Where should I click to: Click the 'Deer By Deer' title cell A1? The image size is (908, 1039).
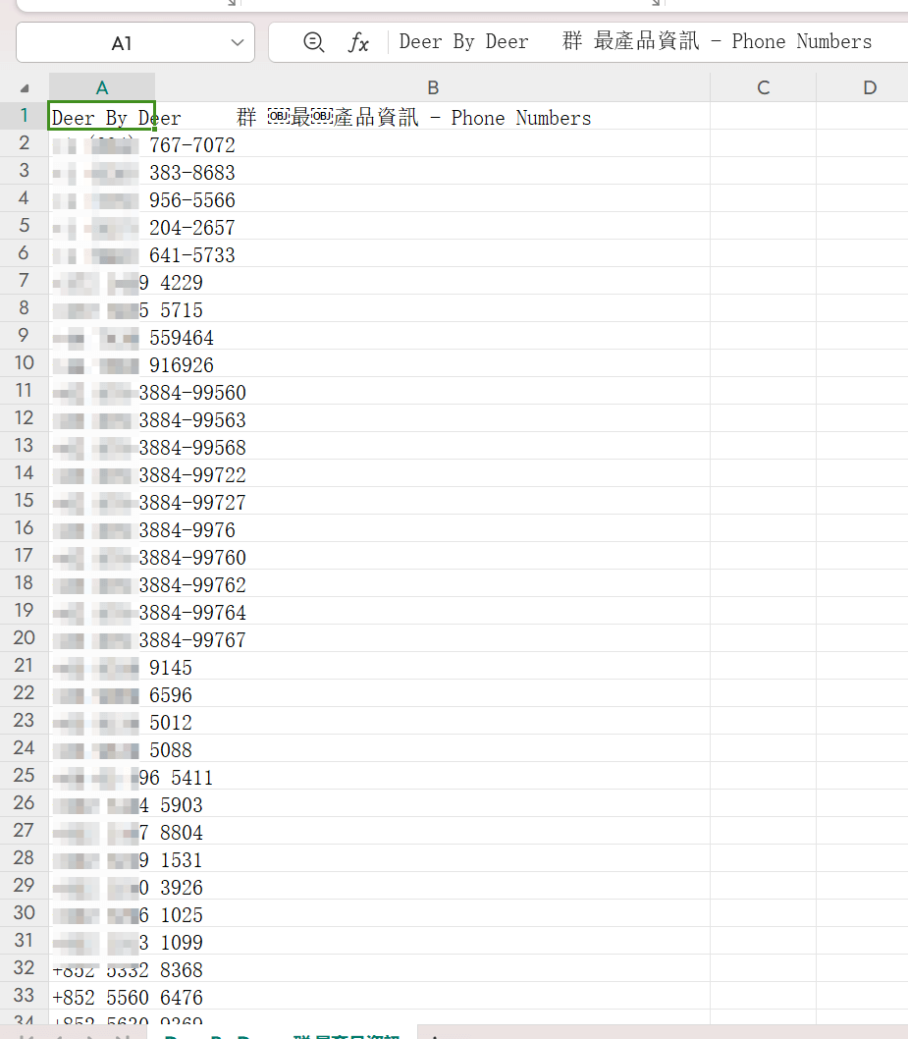click(x=102, y=116)
